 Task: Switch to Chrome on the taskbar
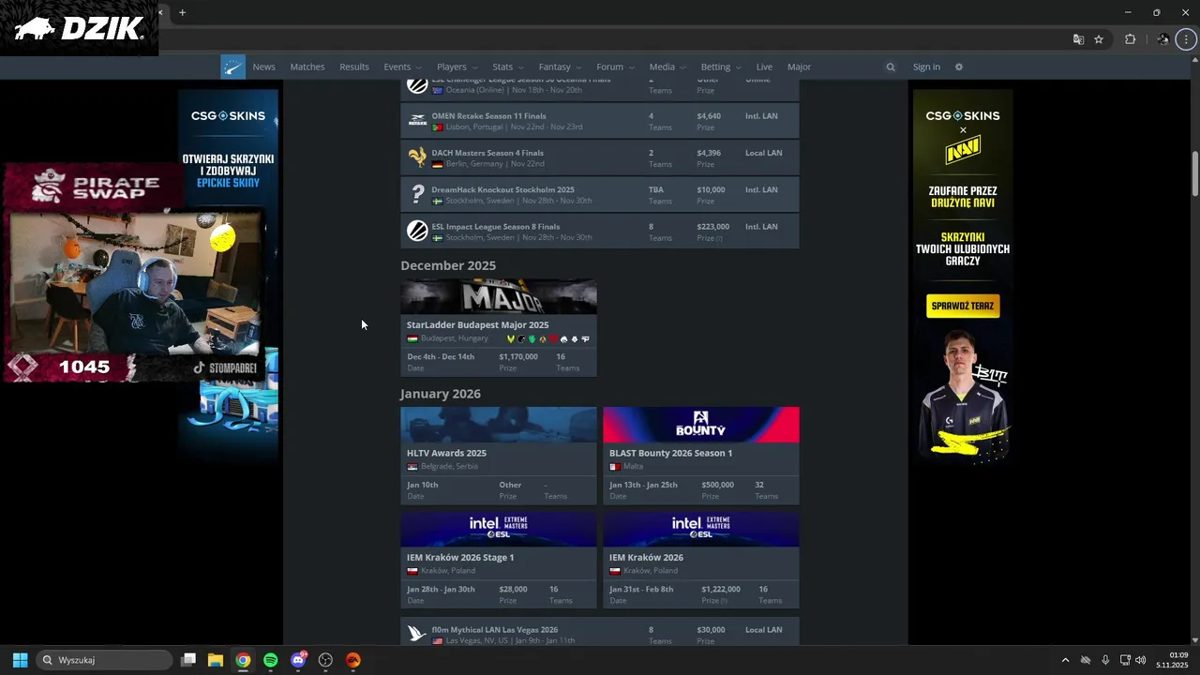pyautogui.click(x=243, y=660)
